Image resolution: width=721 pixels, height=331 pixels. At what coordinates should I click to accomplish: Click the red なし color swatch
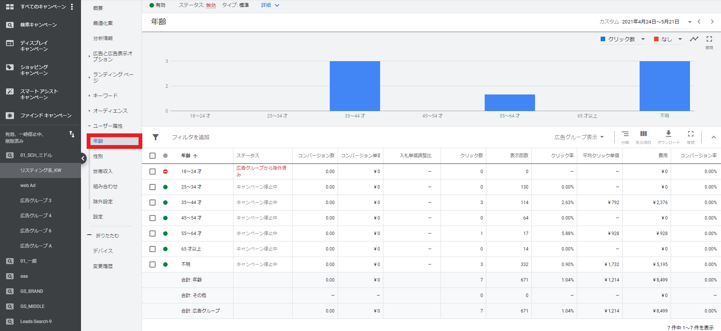click(656, 39)
